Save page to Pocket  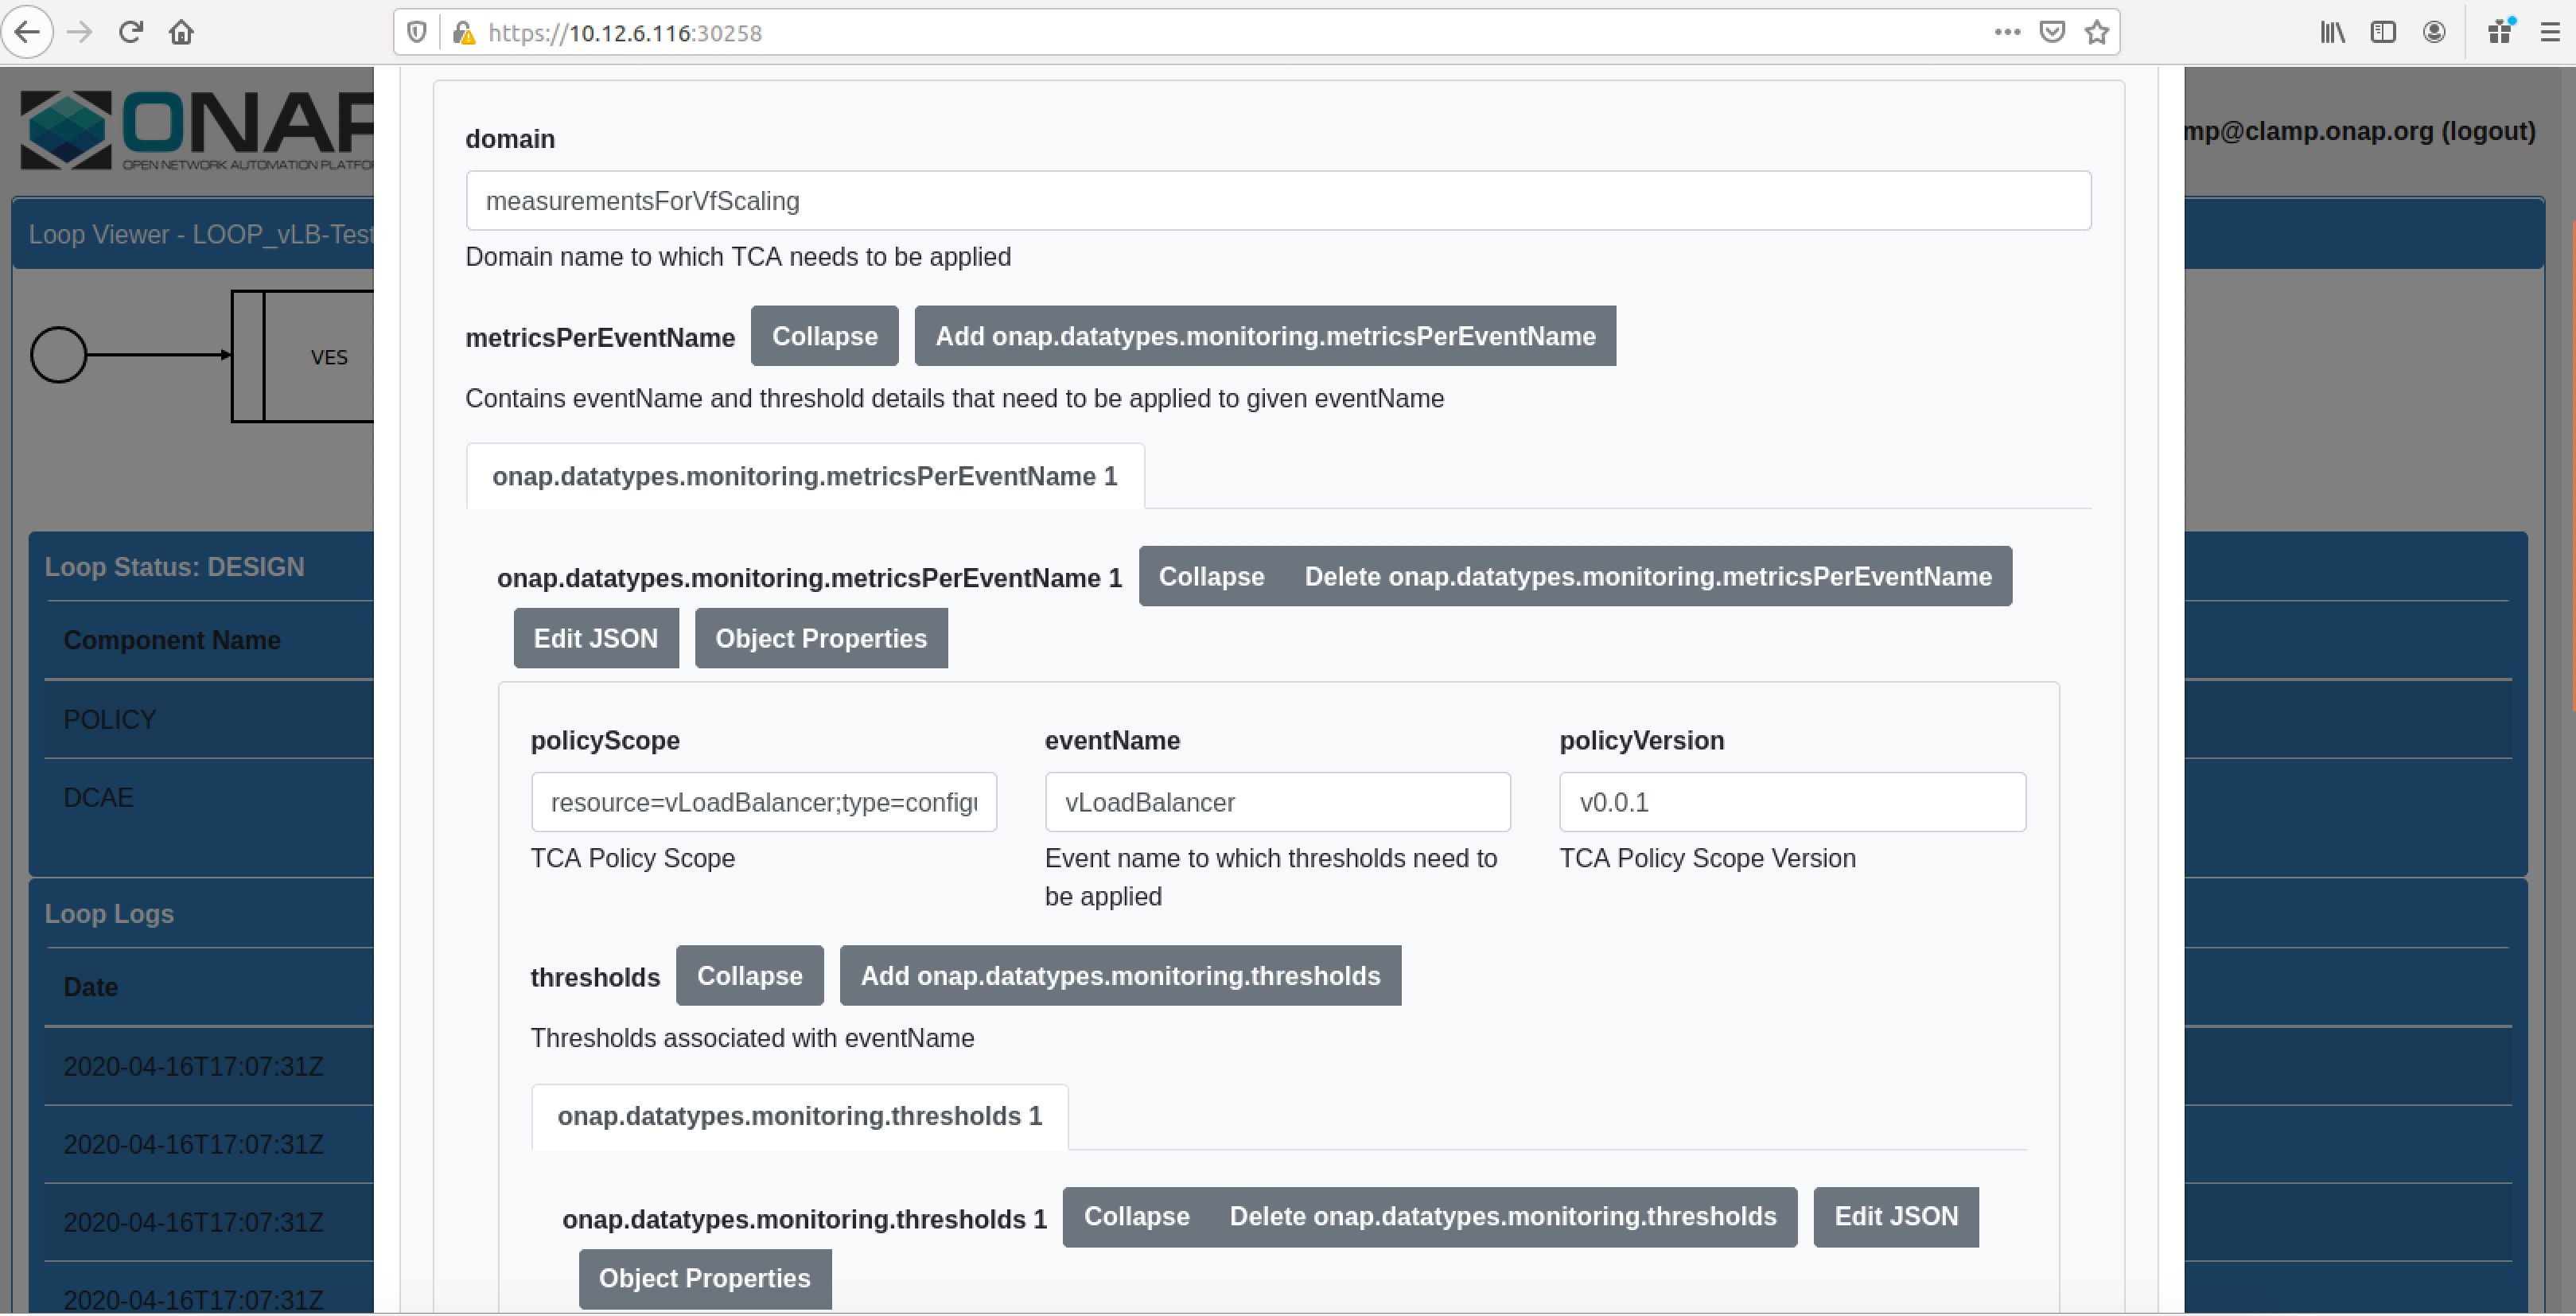point(2052,32)
